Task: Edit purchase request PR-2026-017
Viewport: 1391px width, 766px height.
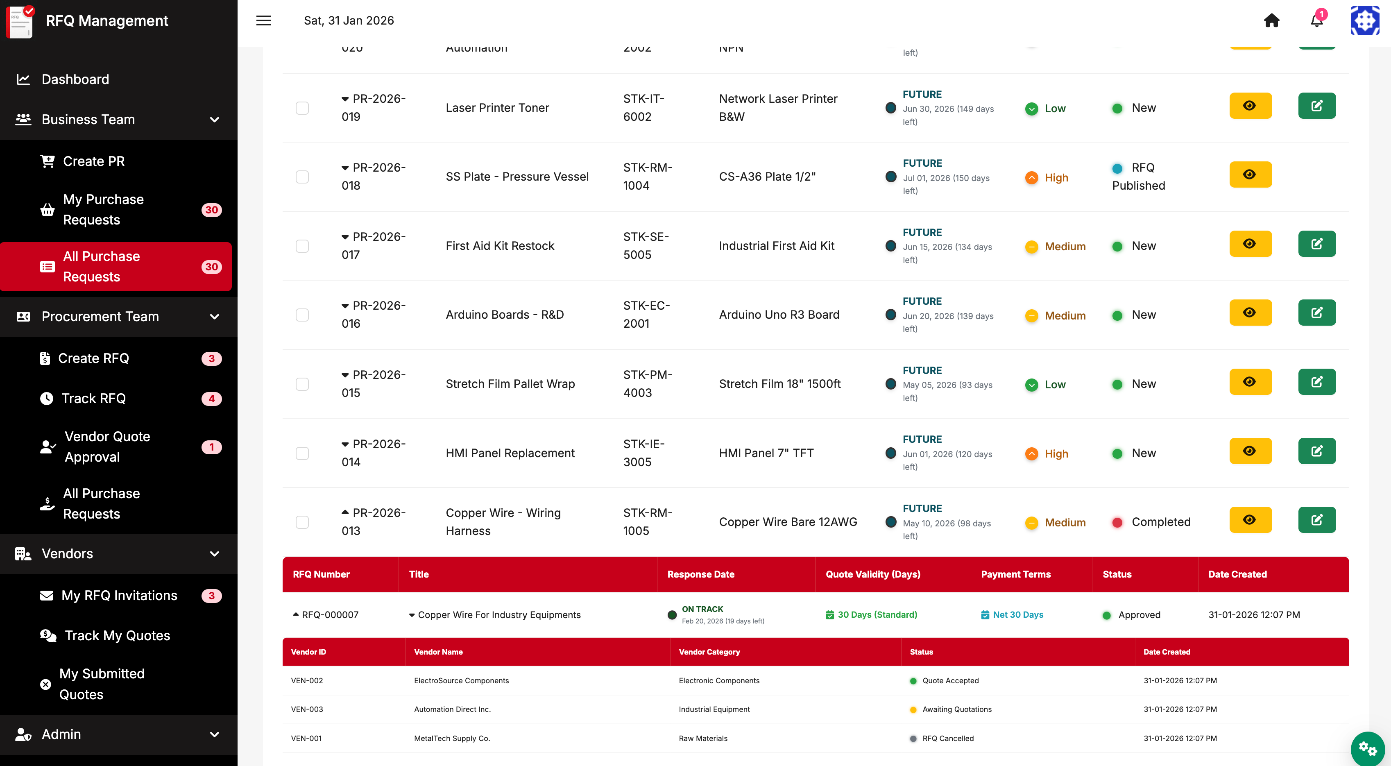Action: 1317,244
